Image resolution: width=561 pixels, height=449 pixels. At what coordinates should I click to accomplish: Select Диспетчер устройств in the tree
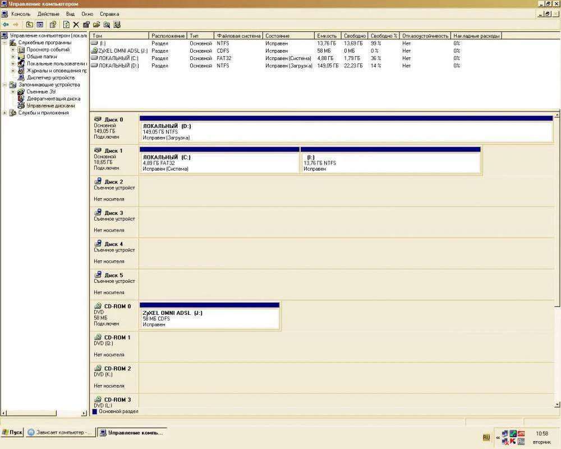click(51, 77)
